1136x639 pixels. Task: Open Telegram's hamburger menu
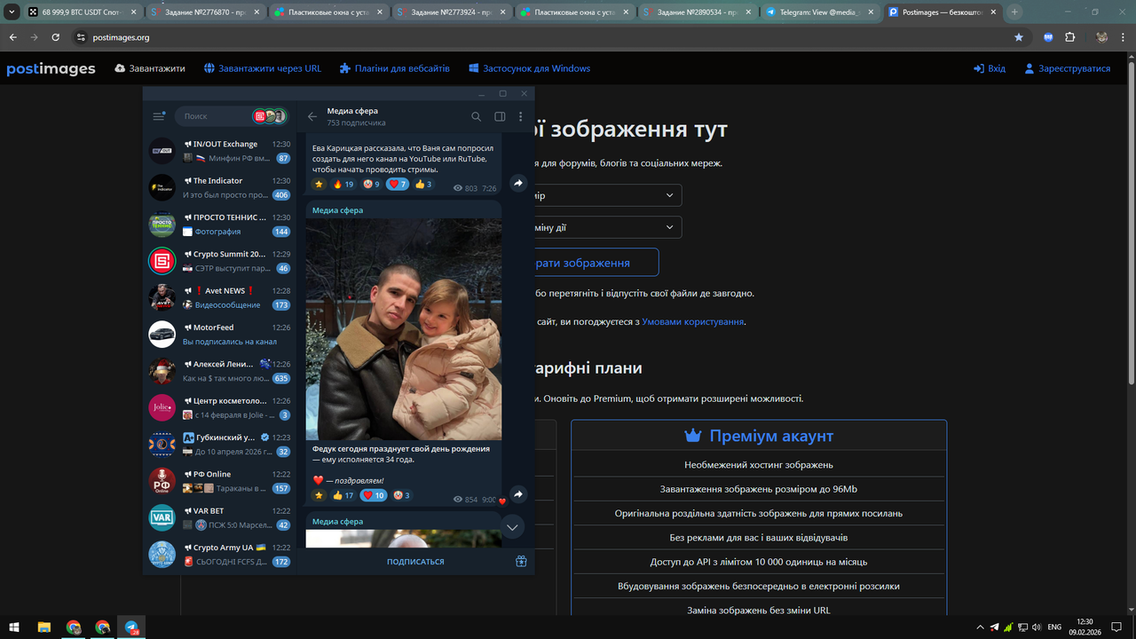coord(160,116)
